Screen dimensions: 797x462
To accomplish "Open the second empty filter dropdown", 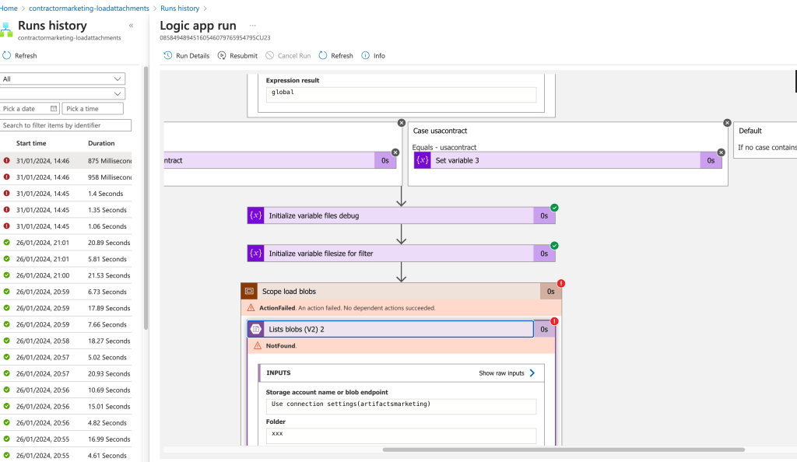I will point(62,93).
